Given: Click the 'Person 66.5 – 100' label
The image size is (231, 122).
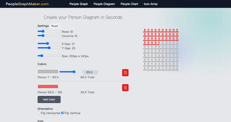Looking at the screenshot, I should pyautogui.click(x=50, y=92).
